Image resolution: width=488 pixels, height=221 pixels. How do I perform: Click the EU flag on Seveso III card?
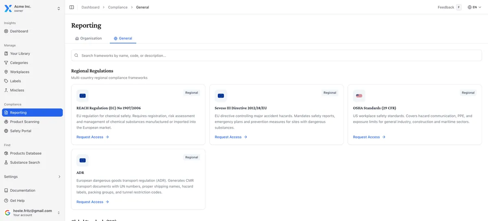click(221, 96)
